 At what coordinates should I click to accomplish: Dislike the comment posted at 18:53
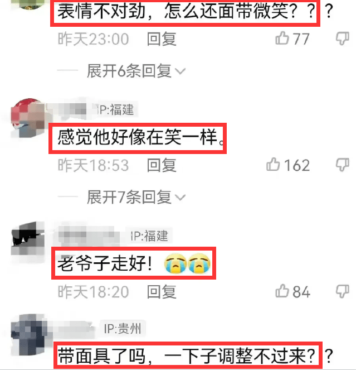(343, 165)
